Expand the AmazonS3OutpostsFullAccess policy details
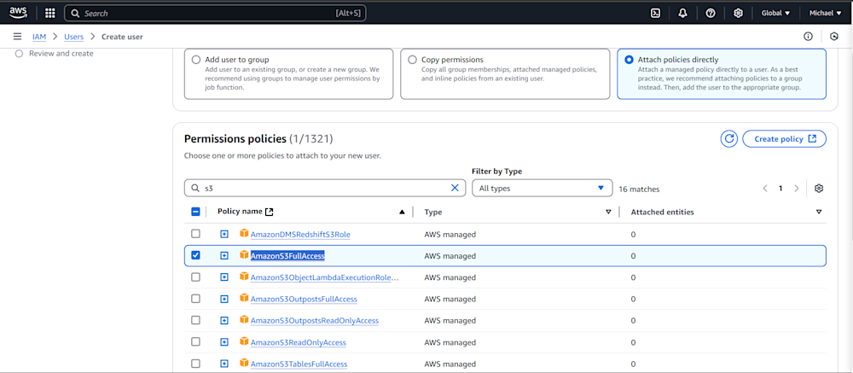This screenshot has width=853, height=373. pyautogui.click(x=224, y=299)
